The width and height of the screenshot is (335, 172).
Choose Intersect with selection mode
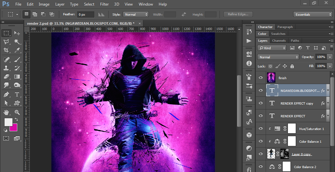52,14
